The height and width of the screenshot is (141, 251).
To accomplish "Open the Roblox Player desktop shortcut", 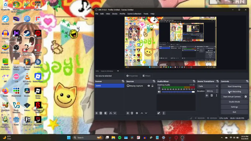I will coord(38,78).
